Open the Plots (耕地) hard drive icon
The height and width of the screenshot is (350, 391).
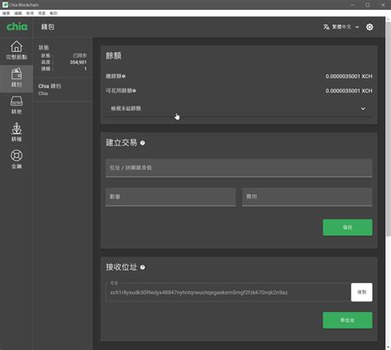click(x=16, y=105)
